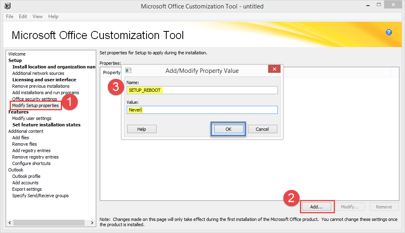Open Export settings

[x=27, y=190]
